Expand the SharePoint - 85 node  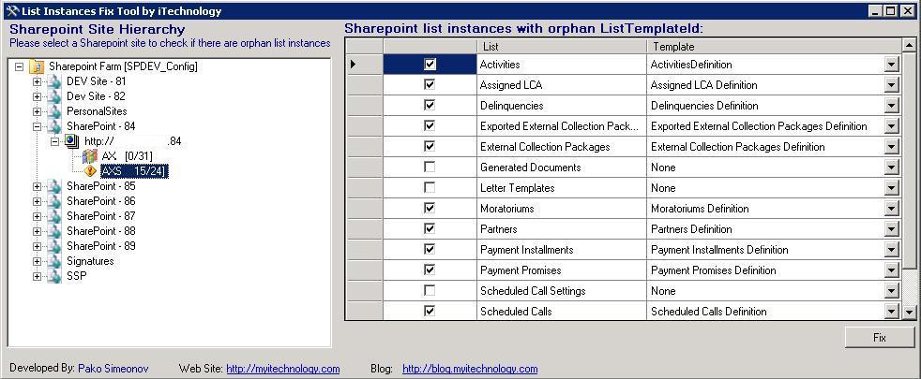pos(37,186)
